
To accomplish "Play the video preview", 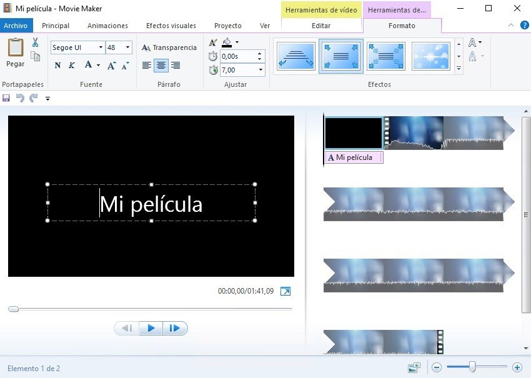I will pos(151,328).
